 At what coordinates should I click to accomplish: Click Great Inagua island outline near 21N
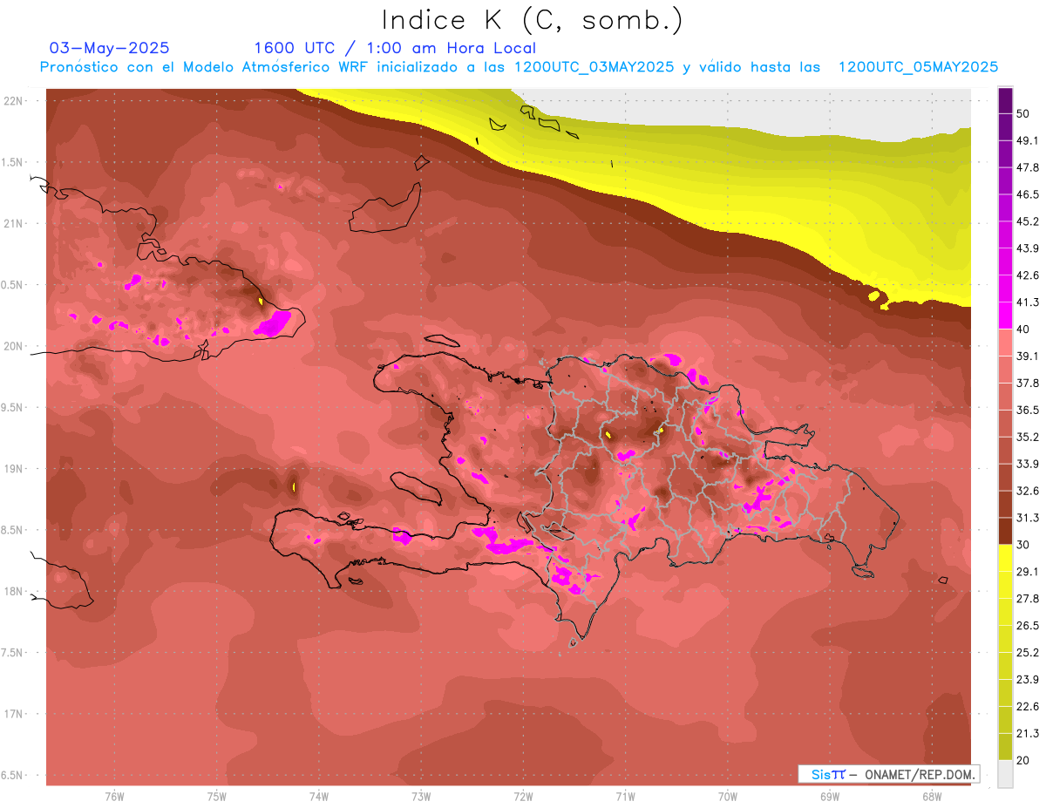[x=384, y=209]
